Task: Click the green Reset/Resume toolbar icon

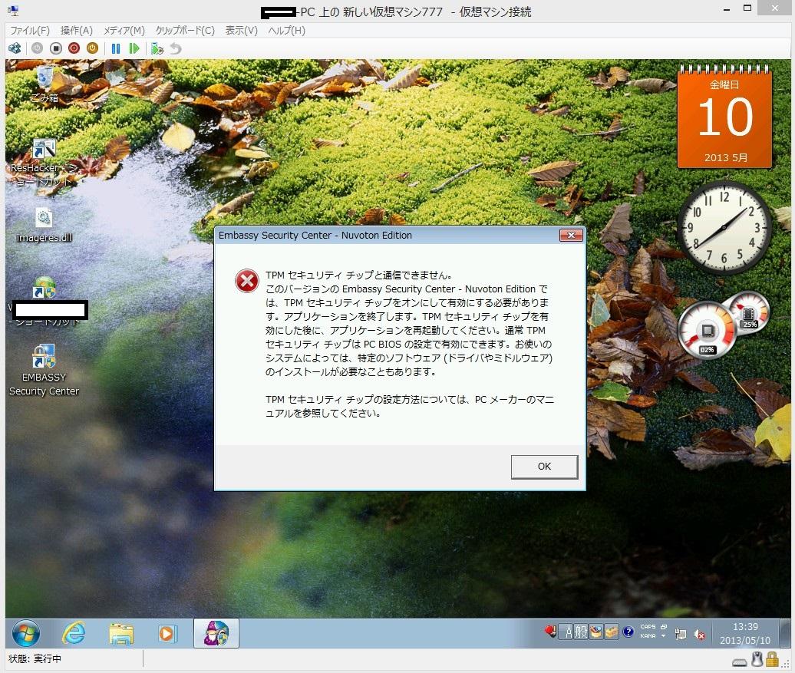Action: pyautogui.click(x=134, y=48)
